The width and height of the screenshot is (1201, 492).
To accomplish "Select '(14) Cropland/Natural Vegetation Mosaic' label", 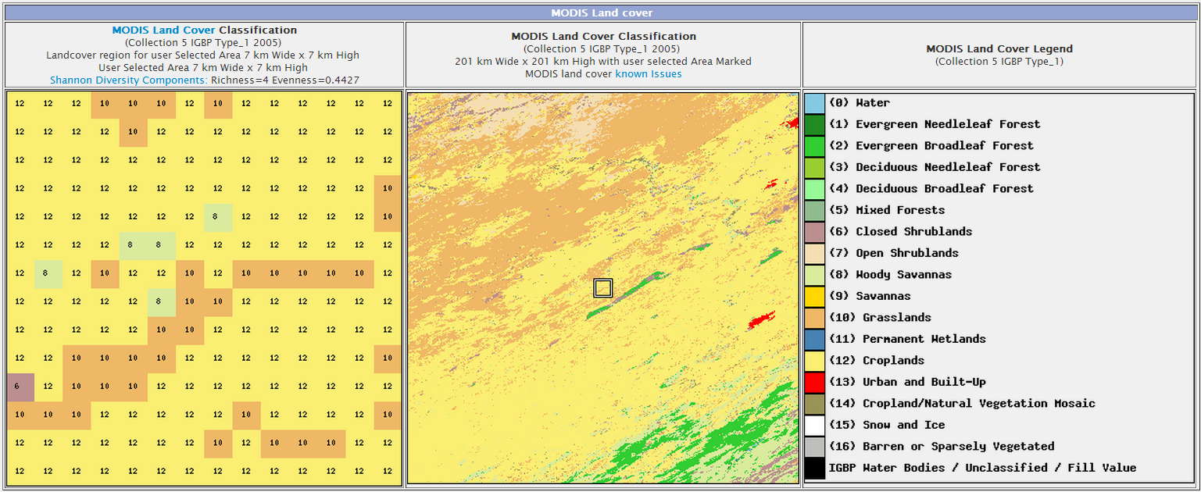I will [x=963, y=404].
